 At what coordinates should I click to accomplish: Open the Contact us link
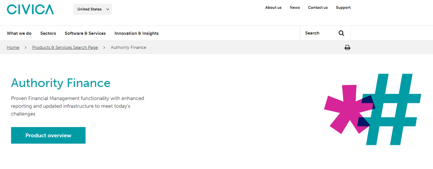(318, 7)
